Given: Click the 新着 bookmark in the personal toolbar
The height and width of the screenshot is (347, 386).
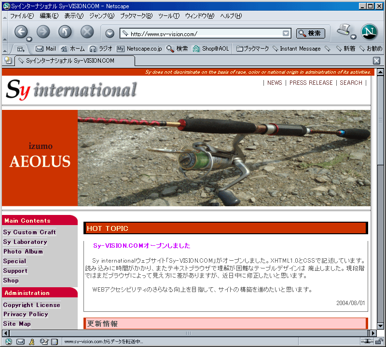Looking at the screenshot, I should [345, 49].
